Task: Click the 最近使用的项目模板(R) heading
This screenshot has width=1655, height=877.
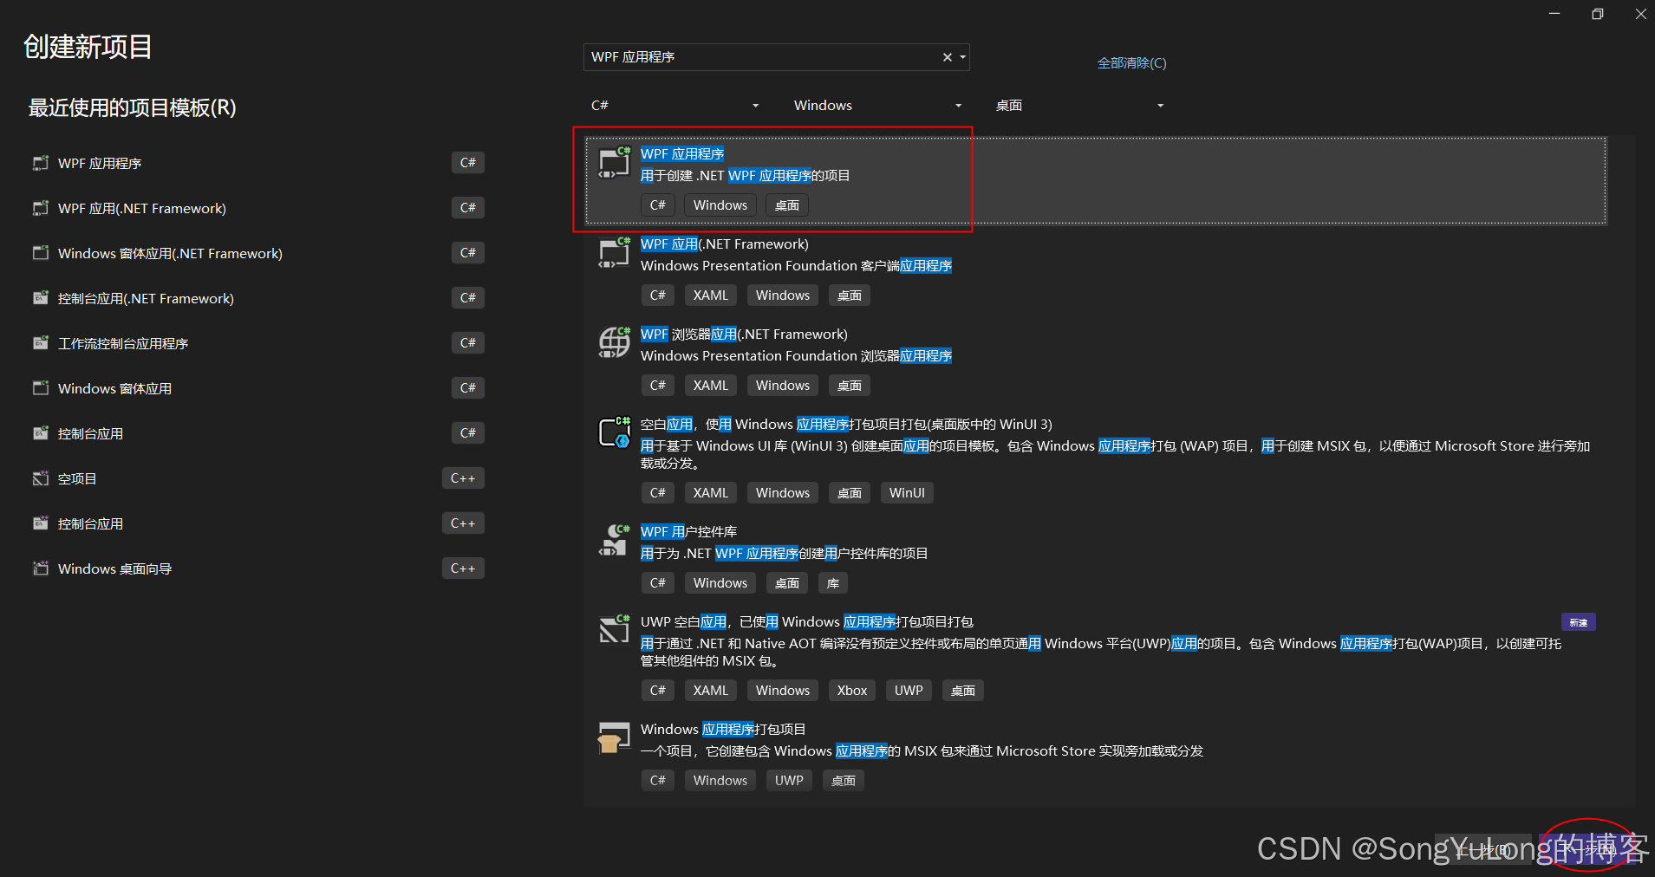Action: point(132,107)
